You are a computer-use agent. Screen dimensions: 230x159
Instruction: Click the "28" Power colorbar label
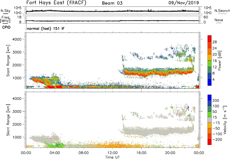pyautogui.click(x=214, y=42)
